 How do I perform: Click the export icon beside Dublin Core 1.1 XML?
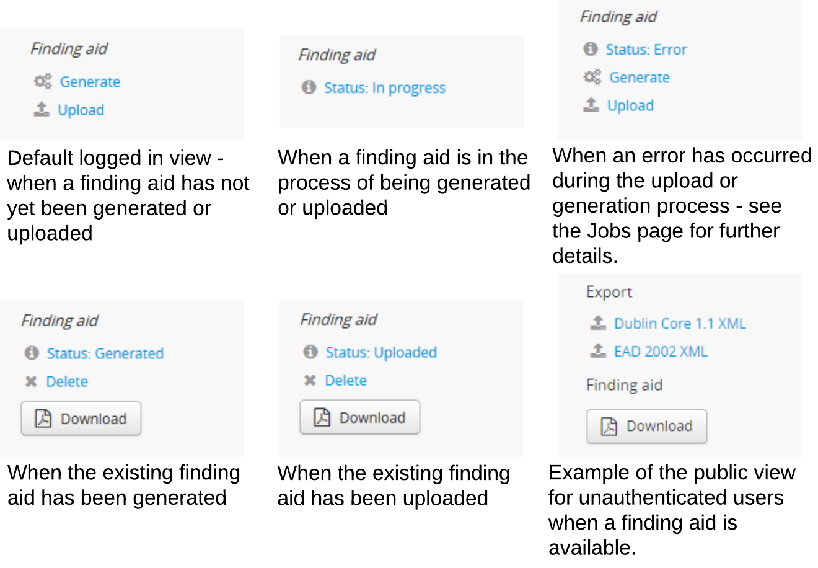597,323
